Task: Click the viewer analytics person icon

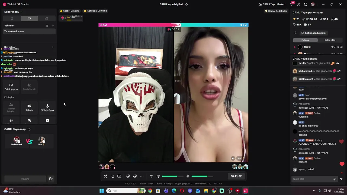Action: 296,33
